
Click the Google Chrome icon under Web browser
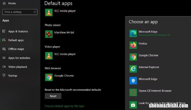[x=49, y=77]
